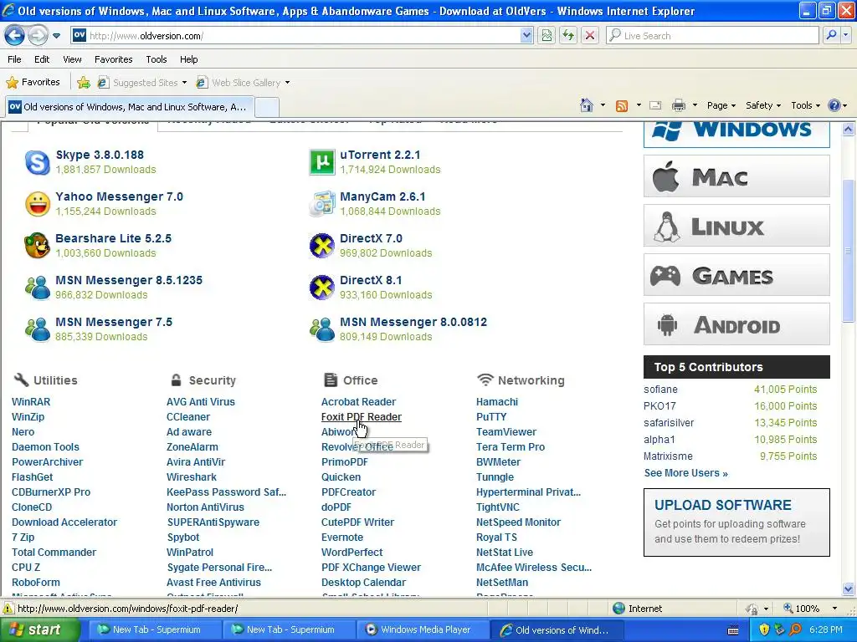Open the CCleaner security link
Image resolution: width=857 pixels, height=642 pixels.
pyautogui.click(x=188, y=417)
